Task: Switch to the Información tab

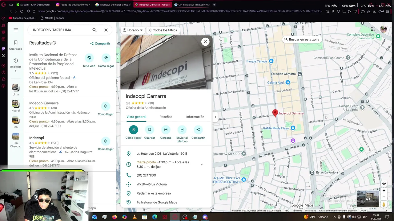Action: pos(195,117)
